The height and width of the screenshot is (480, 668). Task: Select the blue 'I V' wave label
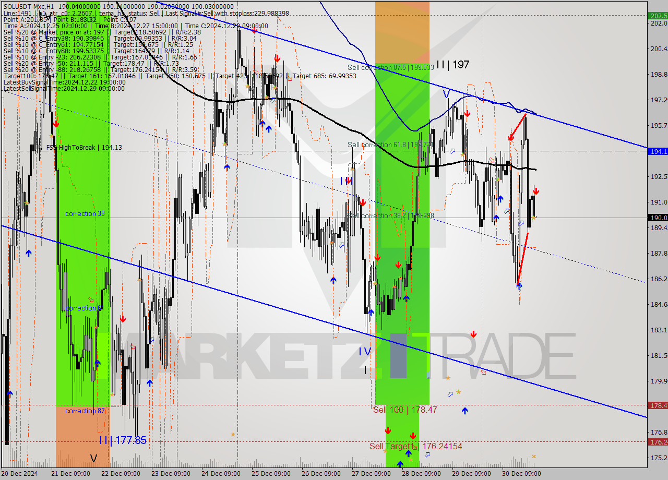(365, 352)
